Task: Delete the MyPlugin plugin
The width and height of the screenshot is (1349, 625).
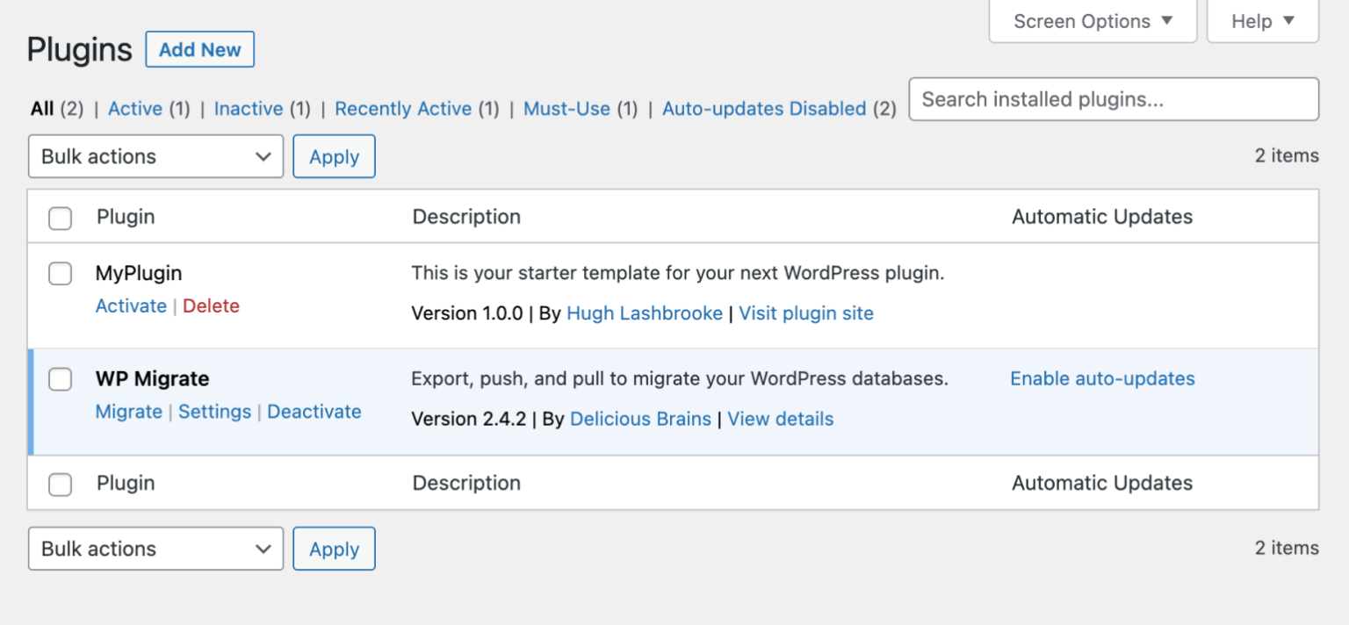Action: [211, 305]
